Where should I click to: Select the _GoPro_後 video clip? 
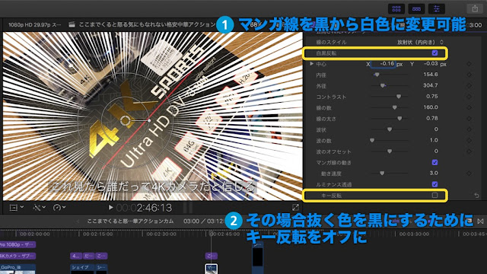click(x=18, y=269)
